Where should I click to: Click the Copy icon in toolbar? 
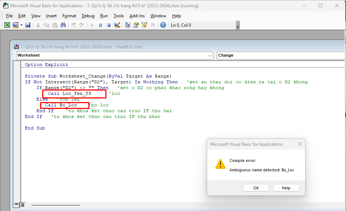[46, 25]
